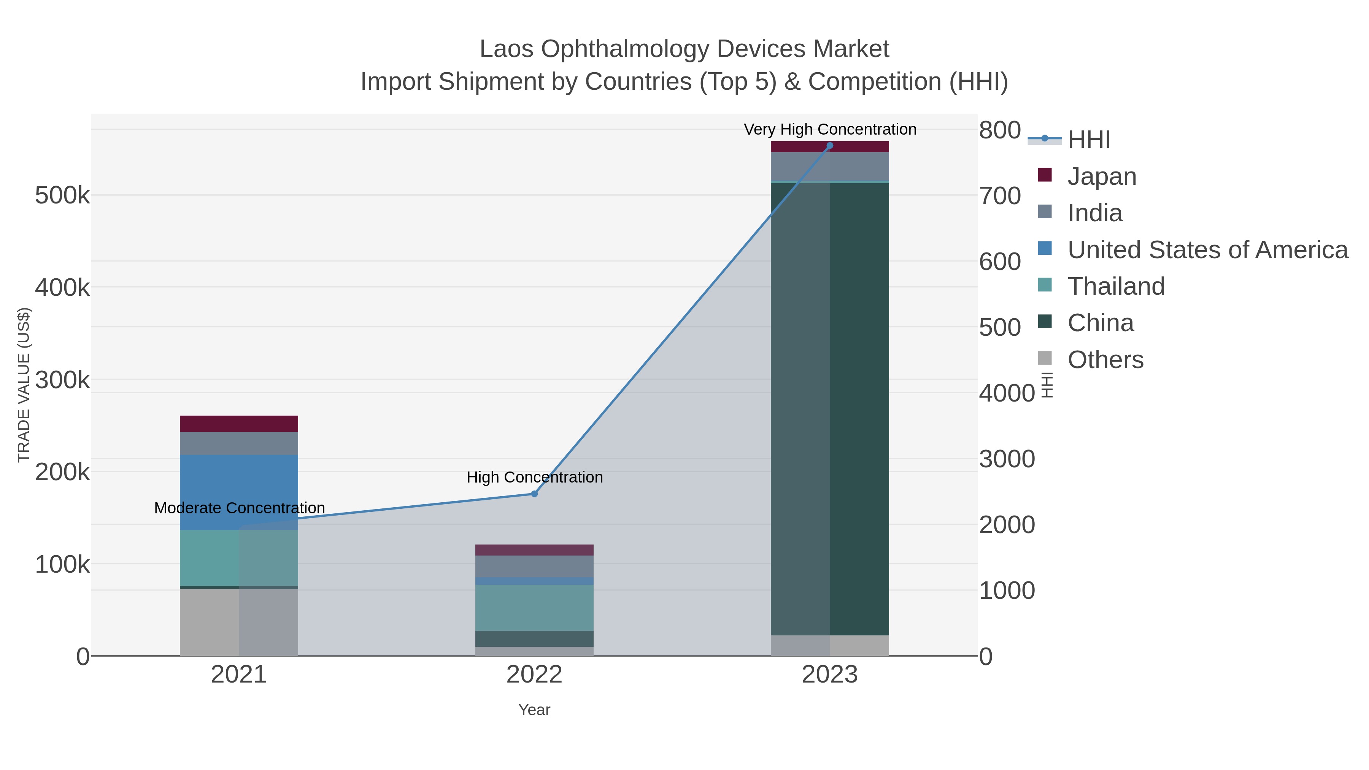Click the China legend color swatch
This screenshot has width=1369, height=770.
1045,321
